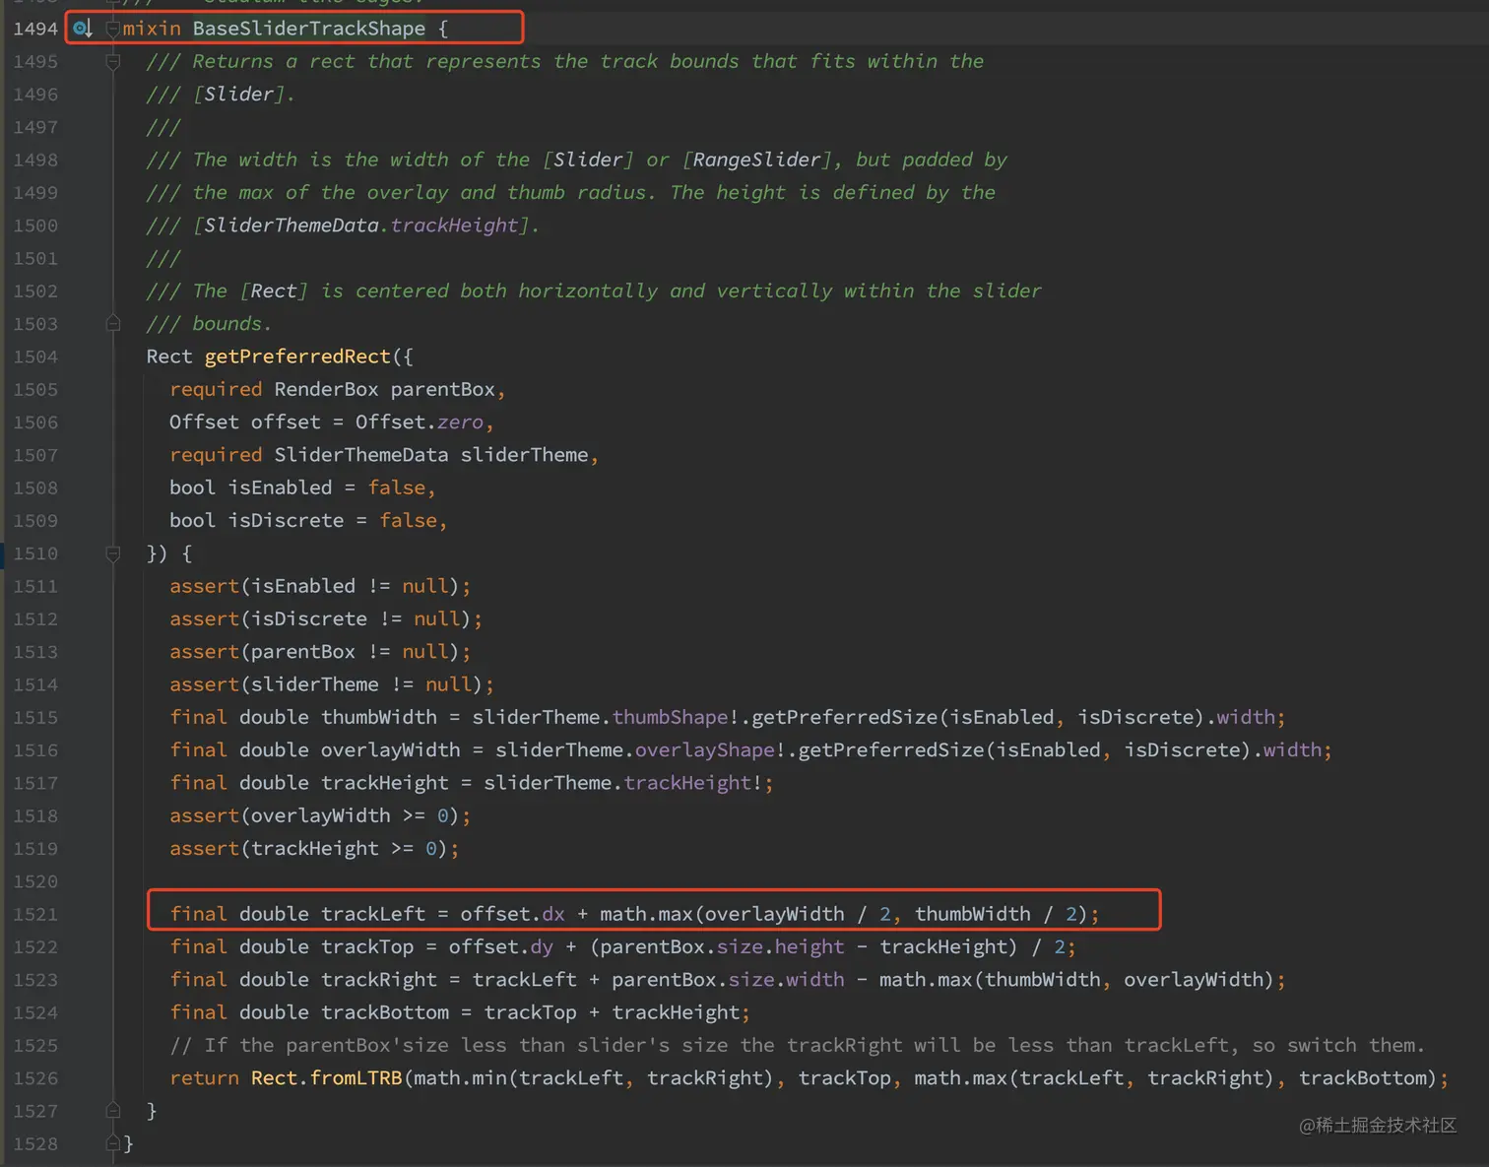This screenshot has height=1167, width=1489.
Task: Click the mixin name BaseSliderTrackShape
Action: (x=309, y=29)
